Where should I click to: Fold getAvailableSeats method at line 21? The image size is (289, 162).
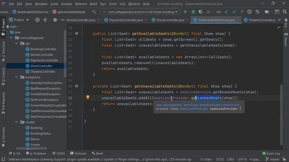[x=82, y=34]
